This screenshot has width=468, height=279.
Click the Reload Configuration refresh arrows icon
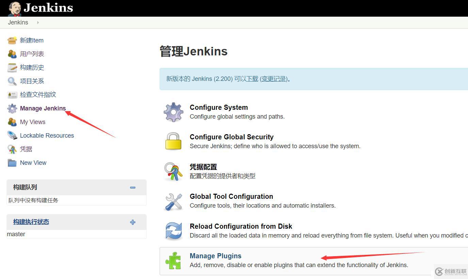pos(174,231)
